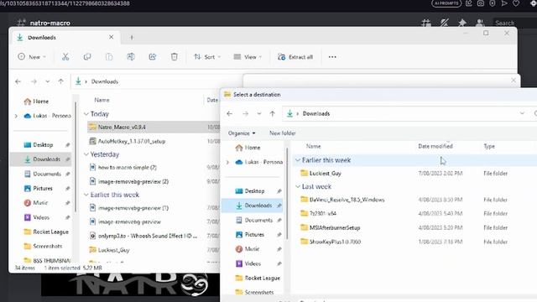Open the See more ellipsis menu
Viewport: 537px width, 302px height.
pos(332,57)
